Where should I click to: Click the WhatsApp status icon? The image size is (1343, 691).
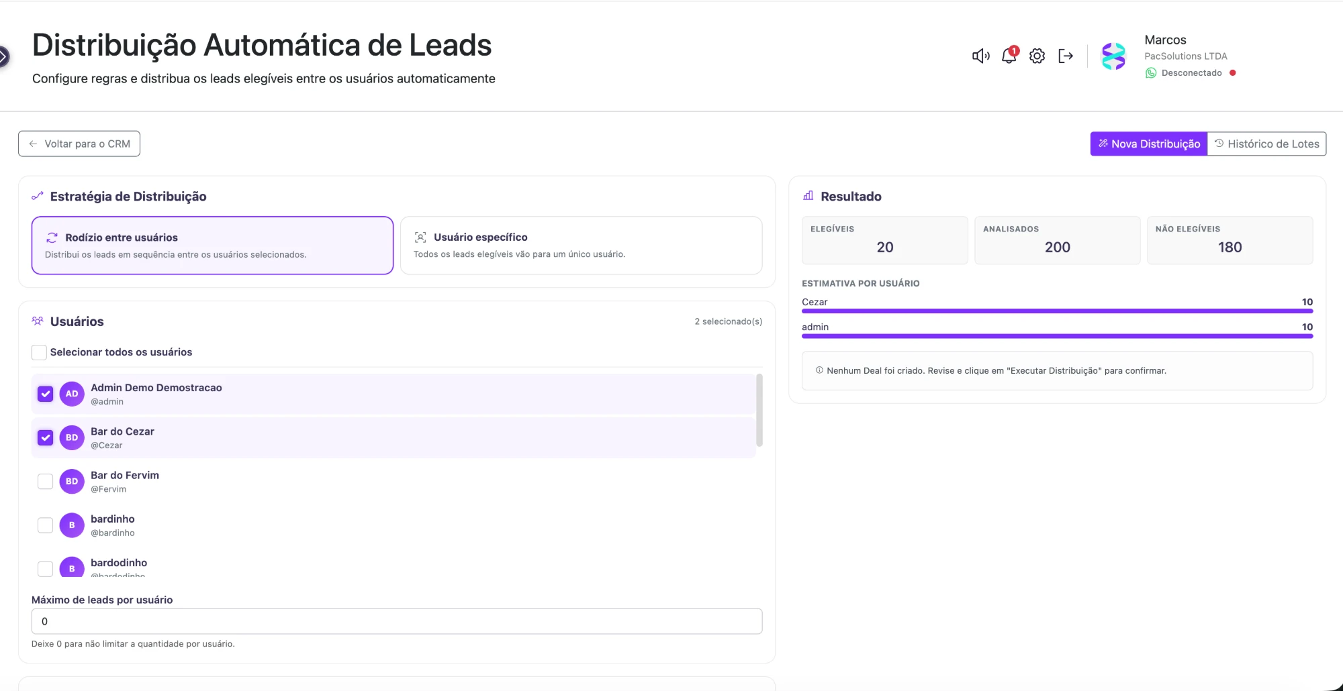[x=1151, y=73]
